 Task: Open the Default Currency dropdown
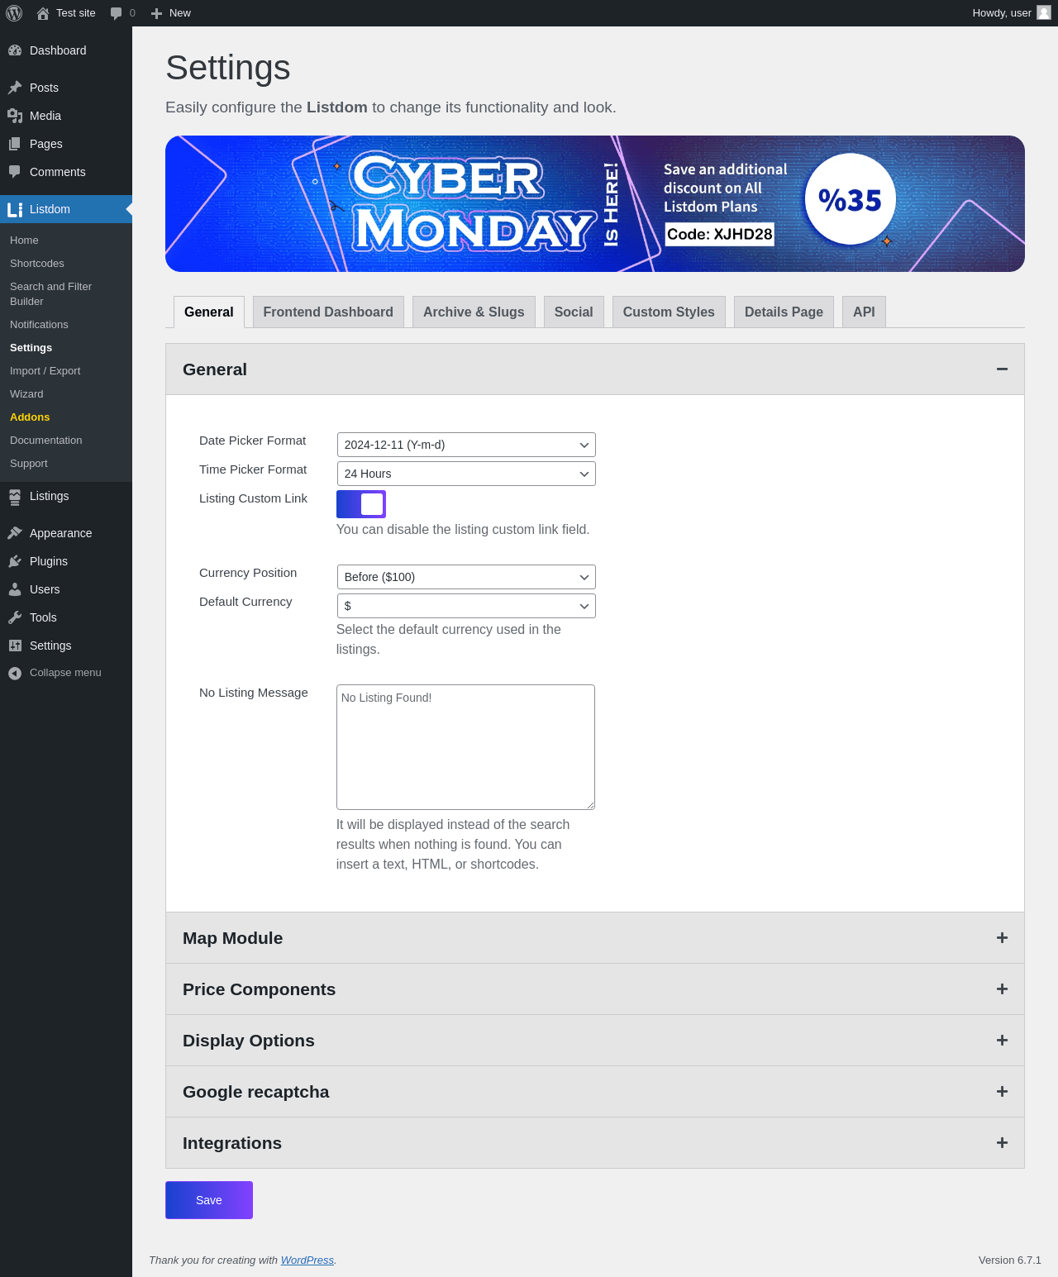pos(466,606)
